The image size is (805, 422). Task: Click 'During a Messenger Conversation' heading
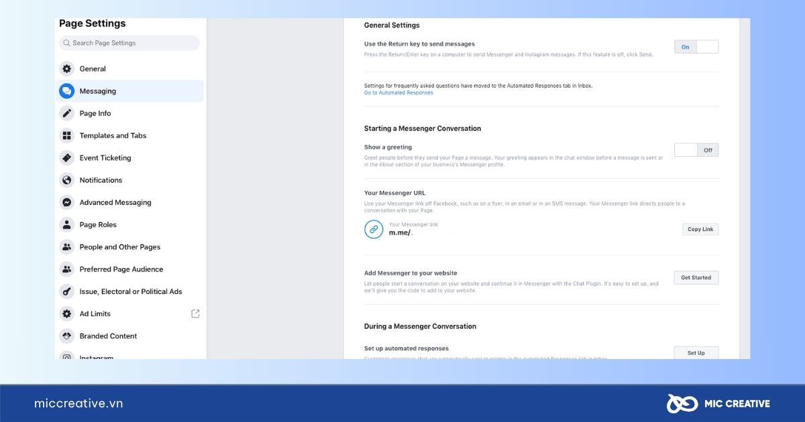(420, 326)
